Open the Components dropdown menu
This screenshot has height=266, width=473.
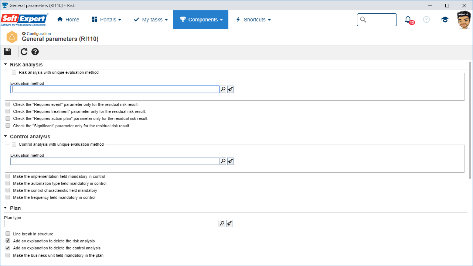(201, 20)
